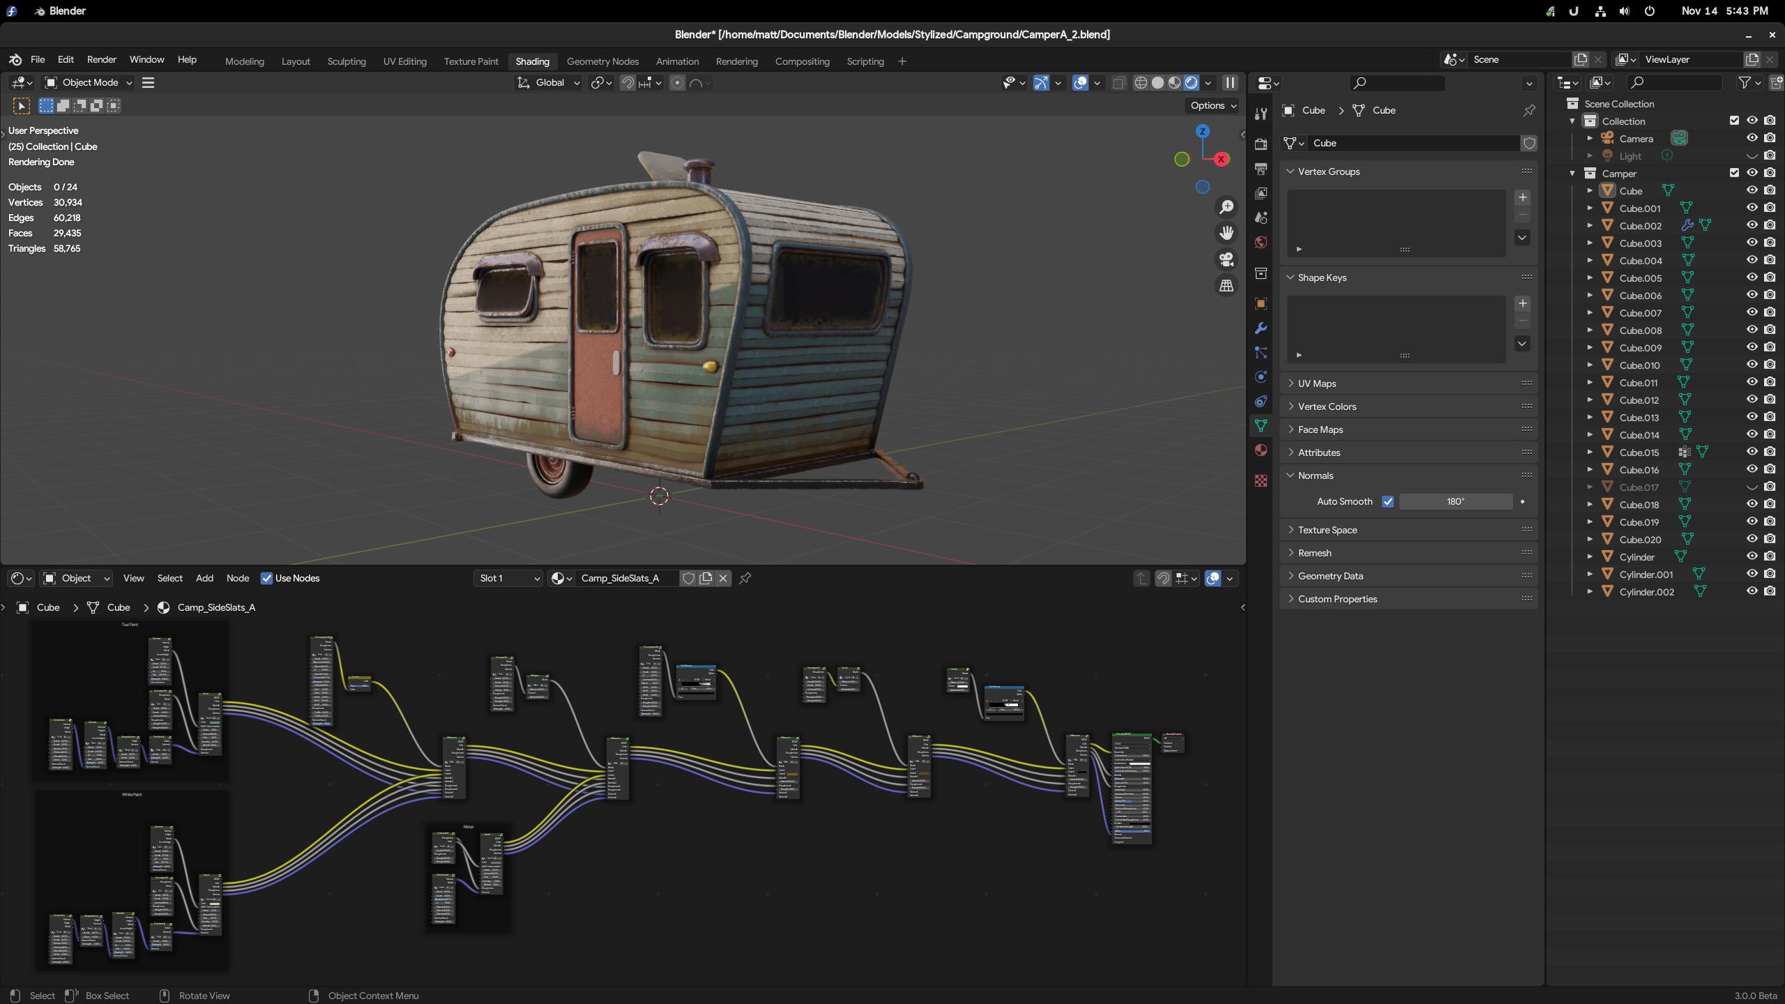Image resolution: width=1785 pixels, height=1004 pixels.
Task: Toggle the camera view icon in viewport
Action: pos(1226,259)
